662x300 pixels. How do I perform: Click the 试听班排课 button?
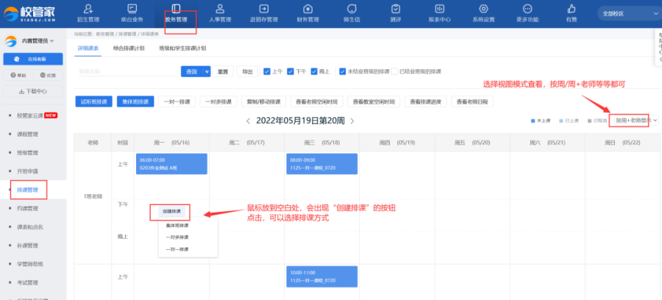93,101
